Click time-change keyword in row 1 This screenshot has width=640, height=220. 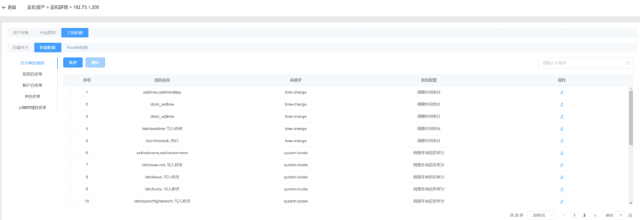point(296,93)
